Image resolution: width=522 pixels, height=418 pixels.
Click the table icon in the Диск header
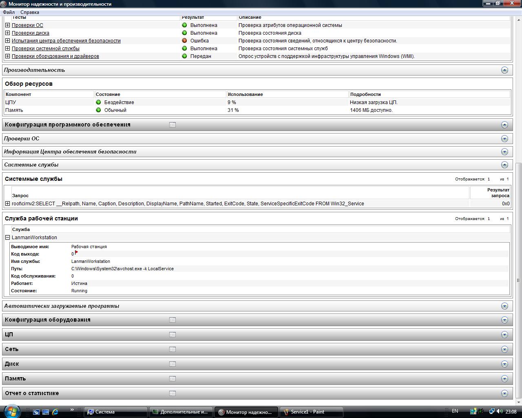[x=173, y=364]
